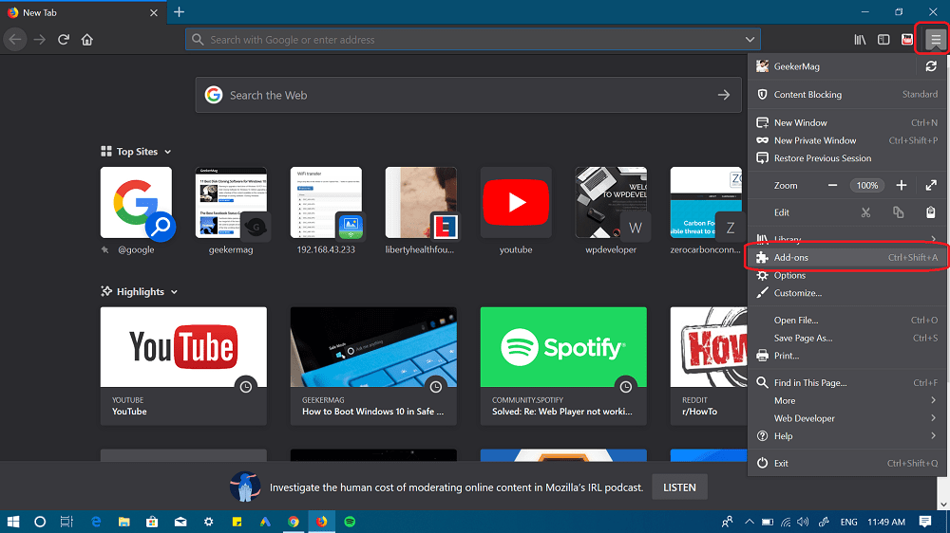Open YouTube highlight card
Image resolution: width=950 pixels, height=533 pixels.
(183, 366)
